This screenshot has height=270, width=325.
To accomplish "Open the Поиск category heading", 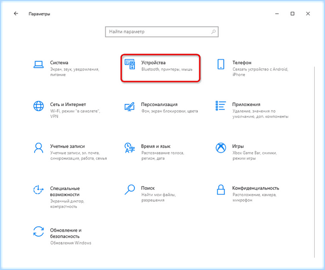I will 147,188.
